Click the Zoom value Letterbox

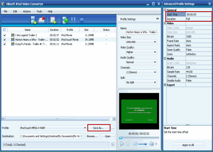click(x=199, y=54)
